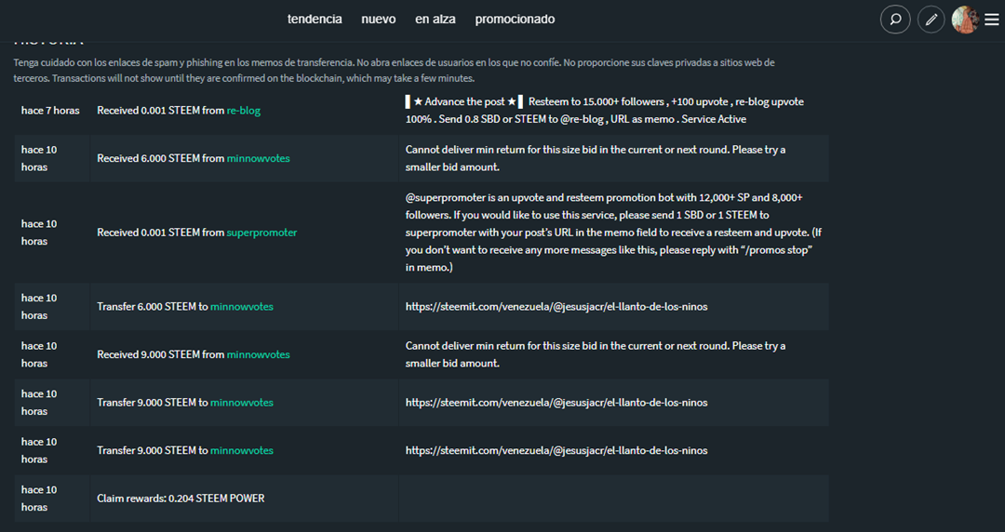Select the en alza tab

point(435,19)
